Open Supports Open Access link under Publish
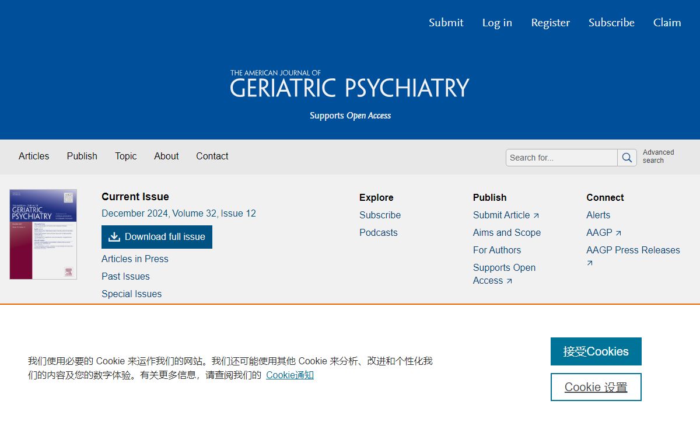 [504, 274]
